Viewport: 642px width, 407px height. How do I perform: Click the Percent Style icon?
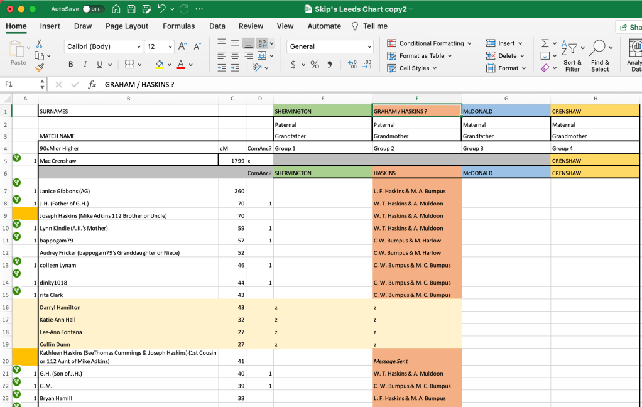click(315, 65)
